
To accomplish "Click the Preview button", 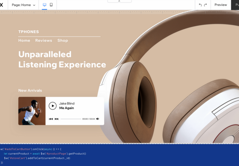I will tap(221, 5).
